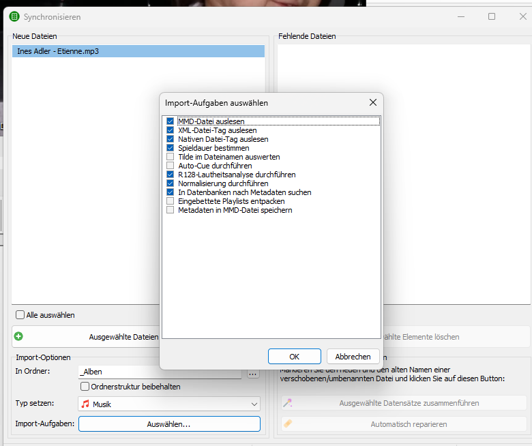Click the green plus icon for selected files
The width and height of the screenshot is (532, 446).
pos(19,336)
